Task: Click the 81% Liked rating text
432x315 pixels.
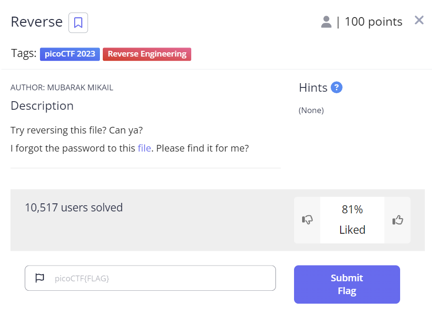Action: tap(352, 220)
